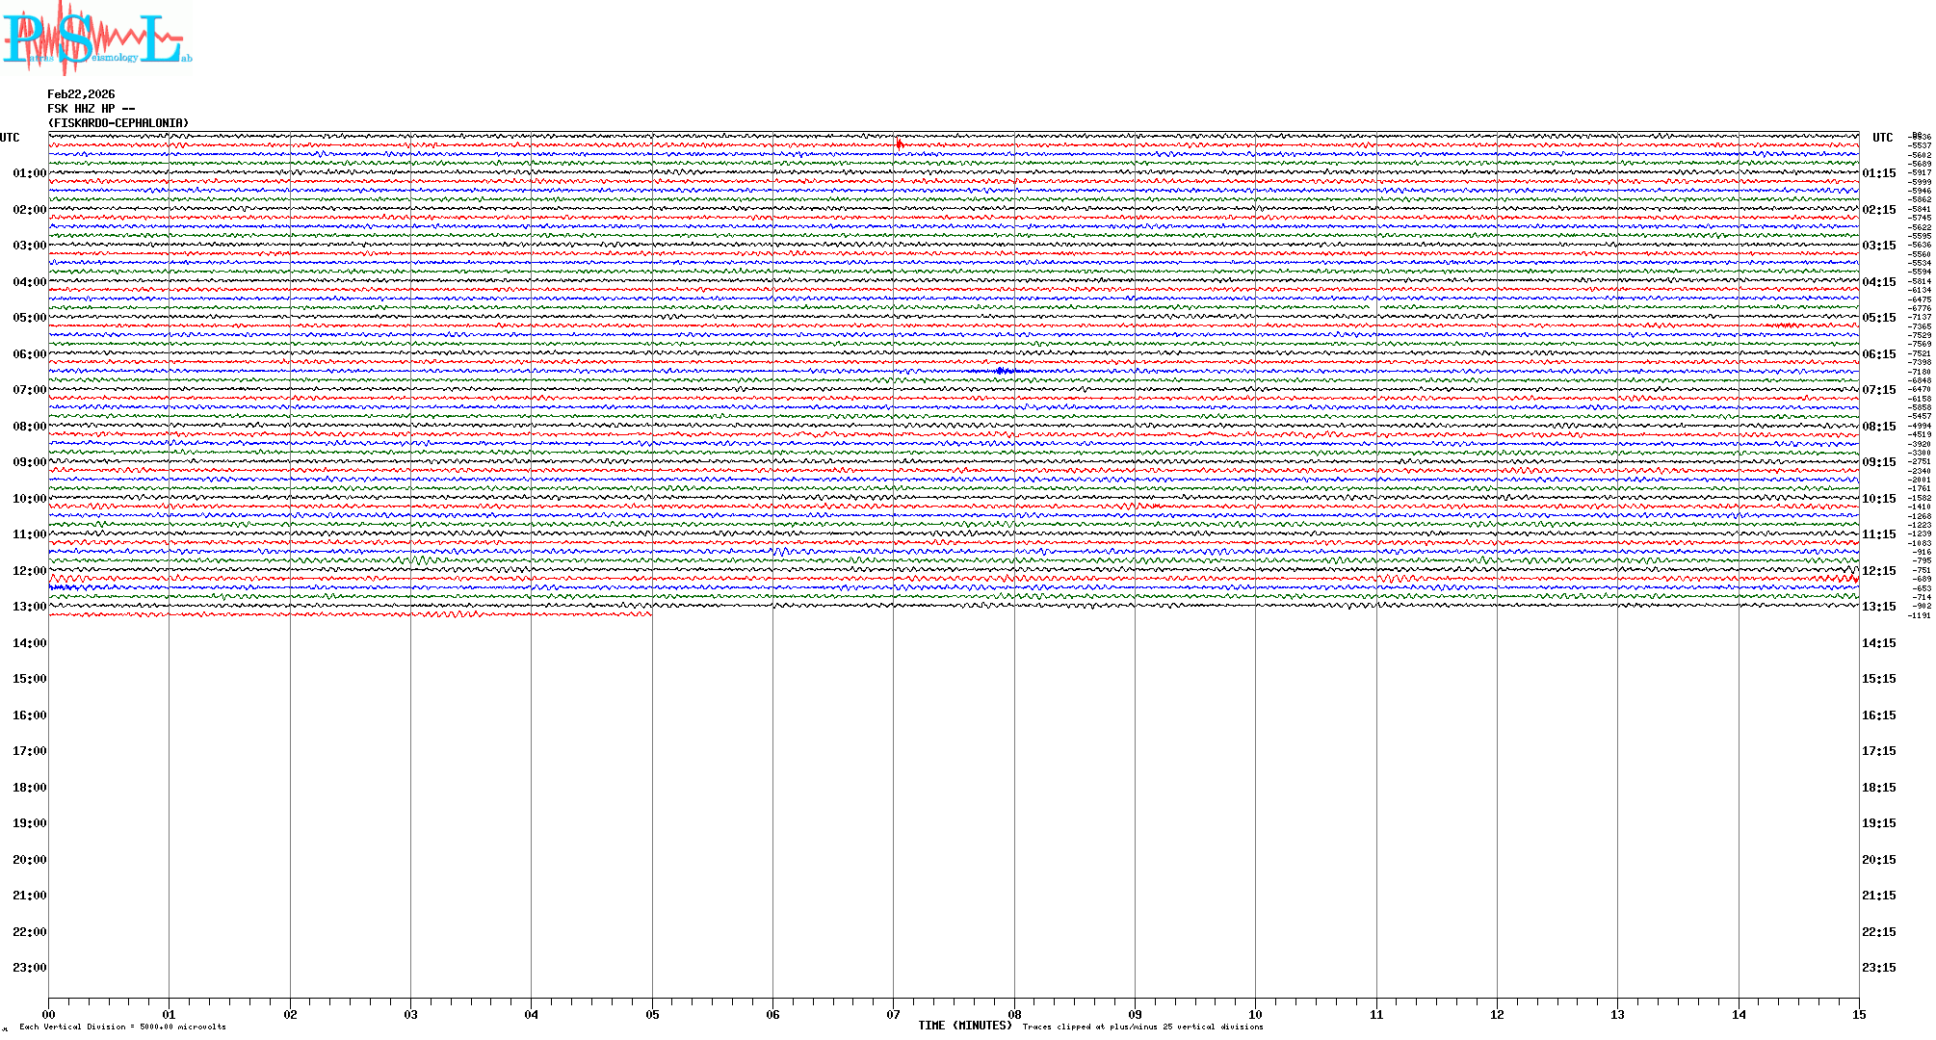Click the right UTC axis label
Viewport: 1936px width, 1040px height.
[x=1882, y=138]
